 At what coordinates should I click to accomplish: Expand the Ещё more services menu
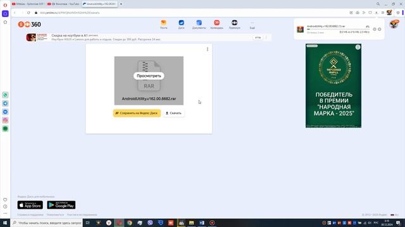(252, 25)
